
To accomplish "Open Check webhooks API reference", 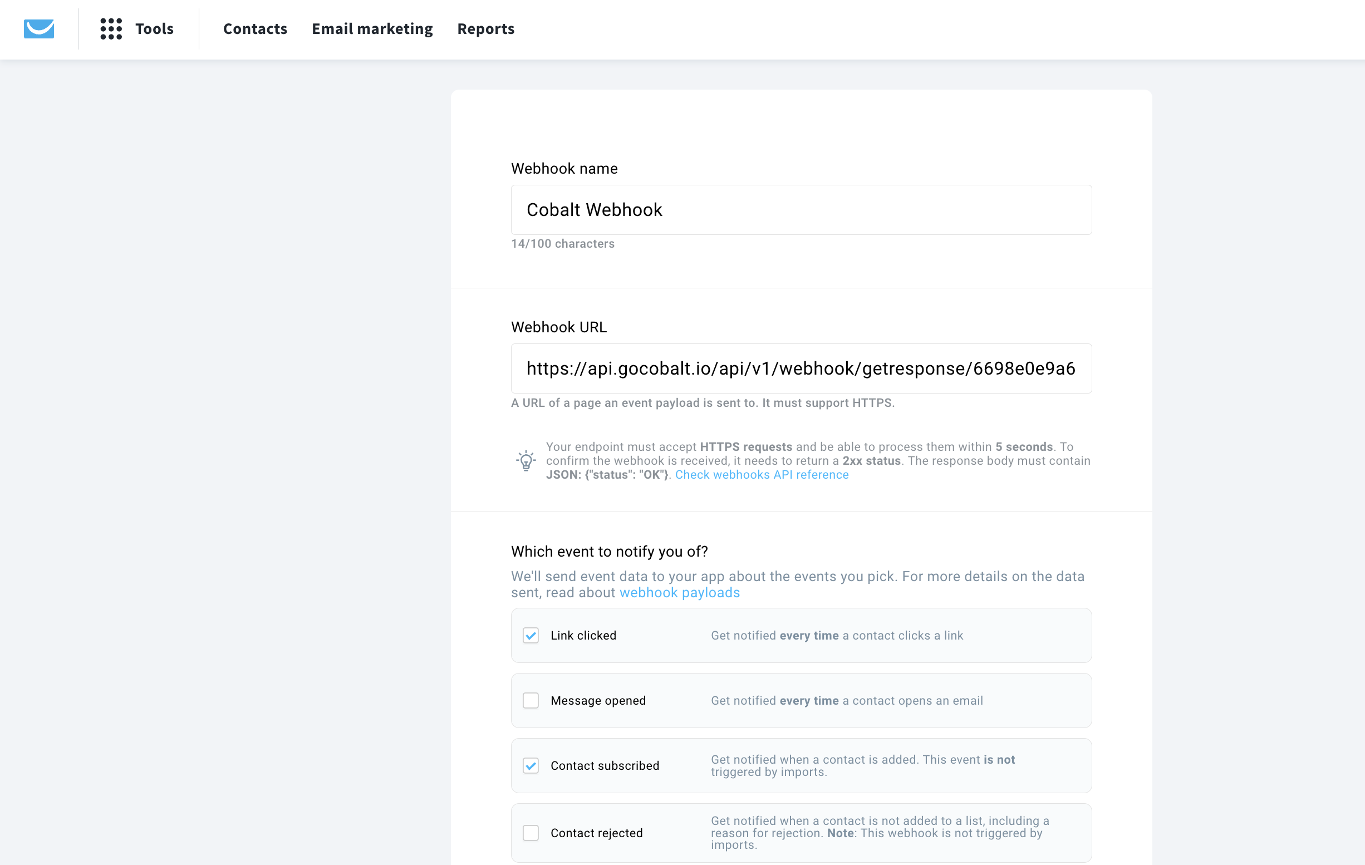I will (762, 474).
